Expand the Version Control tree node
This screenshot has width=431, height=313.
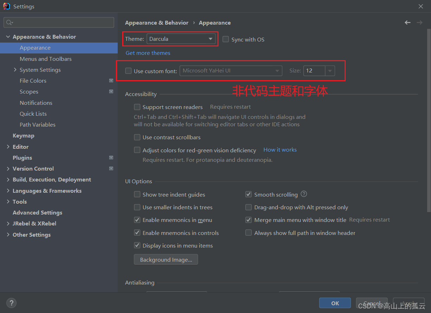tap(8, 168)
